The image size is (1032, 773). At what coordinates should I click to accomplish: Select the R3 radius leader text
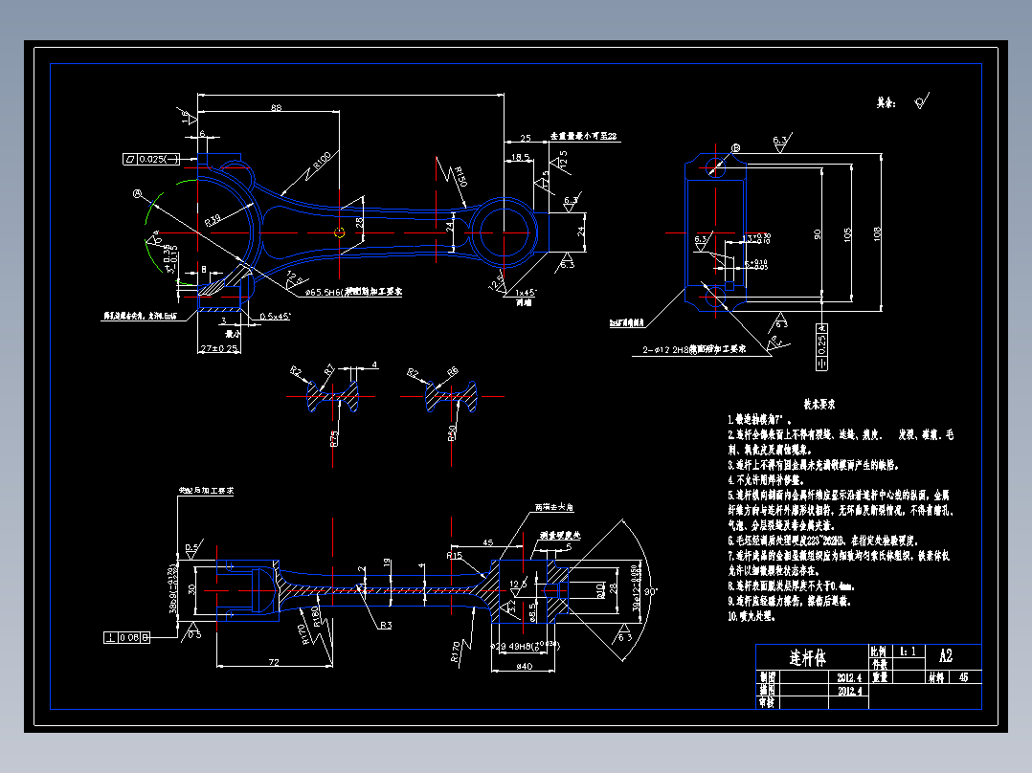tap(385, 625)
